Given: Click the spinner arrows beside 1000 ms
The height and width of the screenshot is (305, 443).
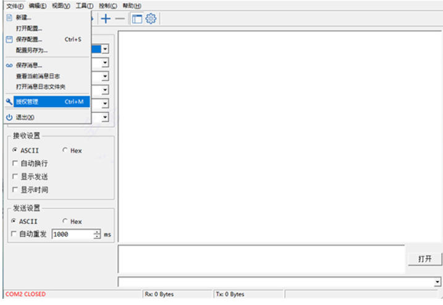Looking at the screenshot, I should click(97, 235).
